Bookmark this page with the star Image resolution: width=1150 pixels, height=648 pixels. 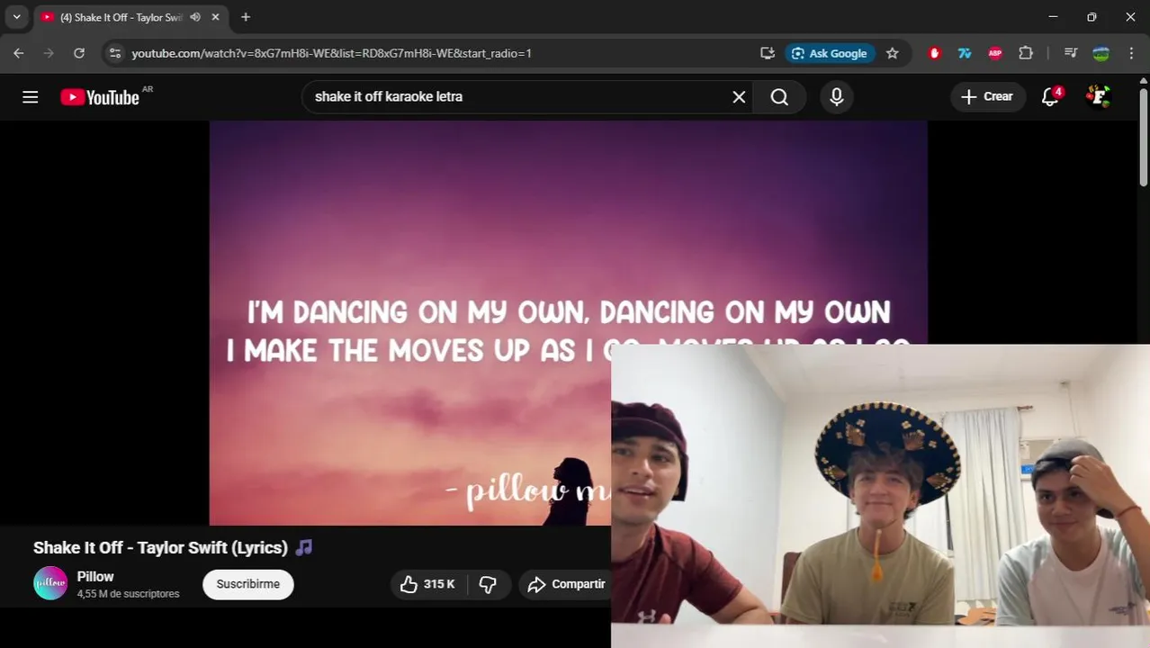892,53
